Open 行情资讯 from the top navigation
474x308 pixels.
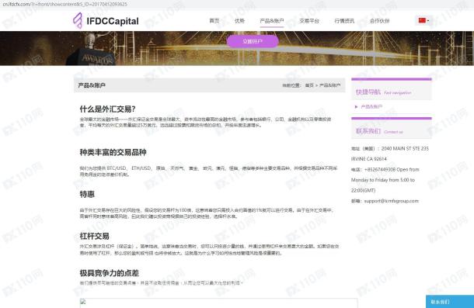point(344,21)
